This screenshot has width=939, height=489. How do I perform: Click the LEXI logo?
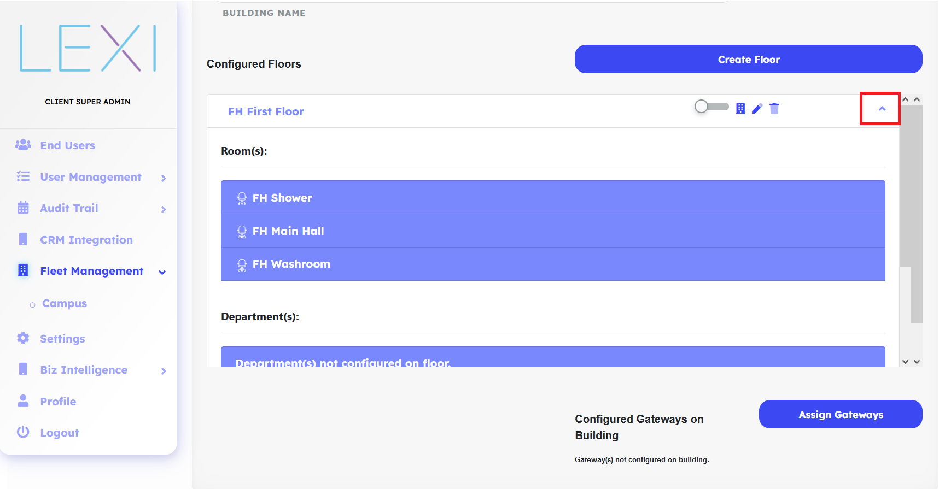click(x=88, y=48)
